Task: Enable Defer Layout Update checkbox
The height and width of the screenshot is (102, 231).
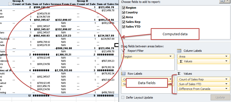Action: pos(123,98)
